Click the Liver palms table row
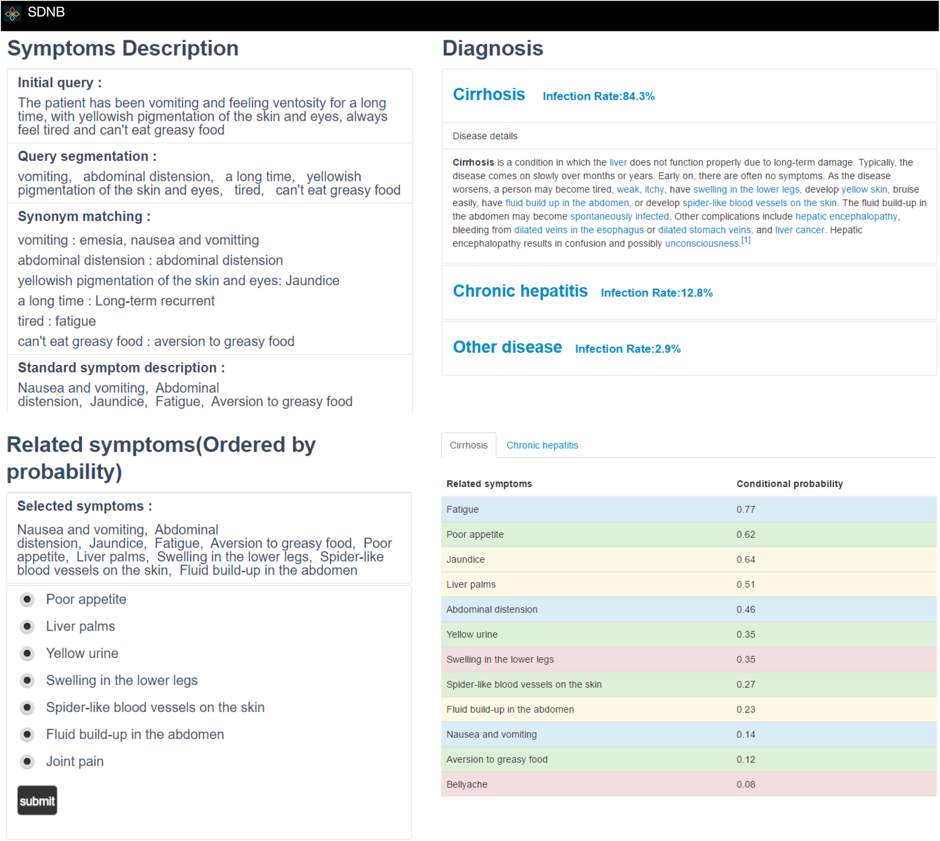 coord(689,585)
